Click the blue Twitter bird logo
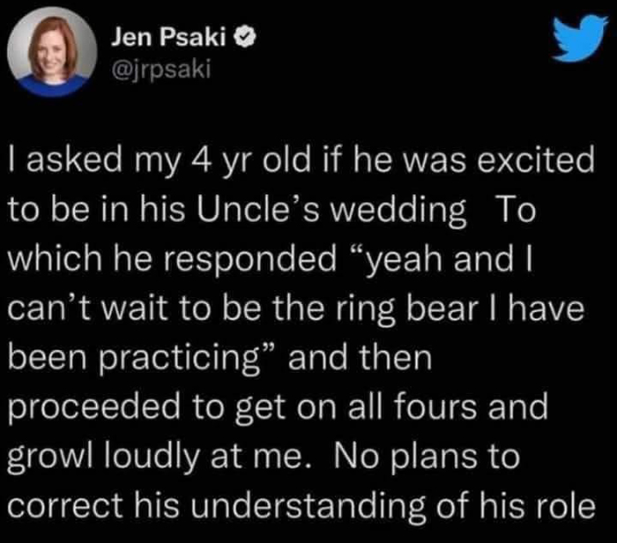The image size is (617, 543). coord(580,37)
